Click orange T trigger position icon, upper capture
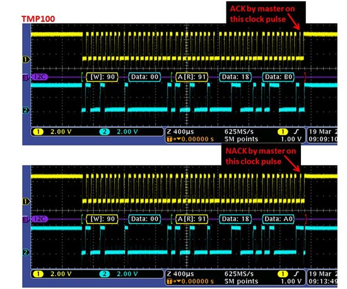Image resolution: width=347 pixels, height=289 pixels. click(x=170, y=139)
